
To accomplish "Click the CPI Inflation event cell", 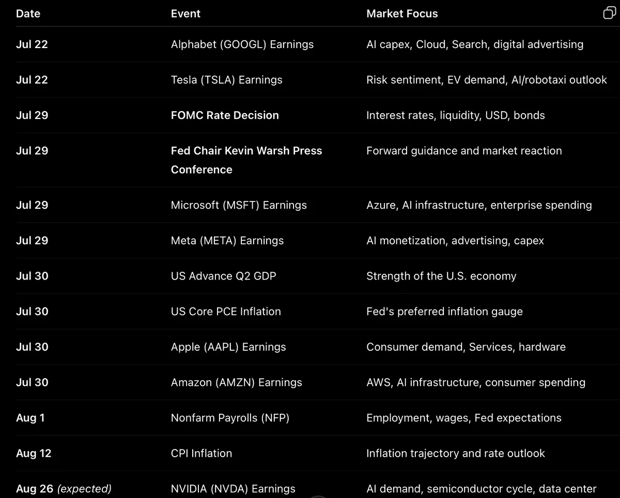I will click(202, 454).
